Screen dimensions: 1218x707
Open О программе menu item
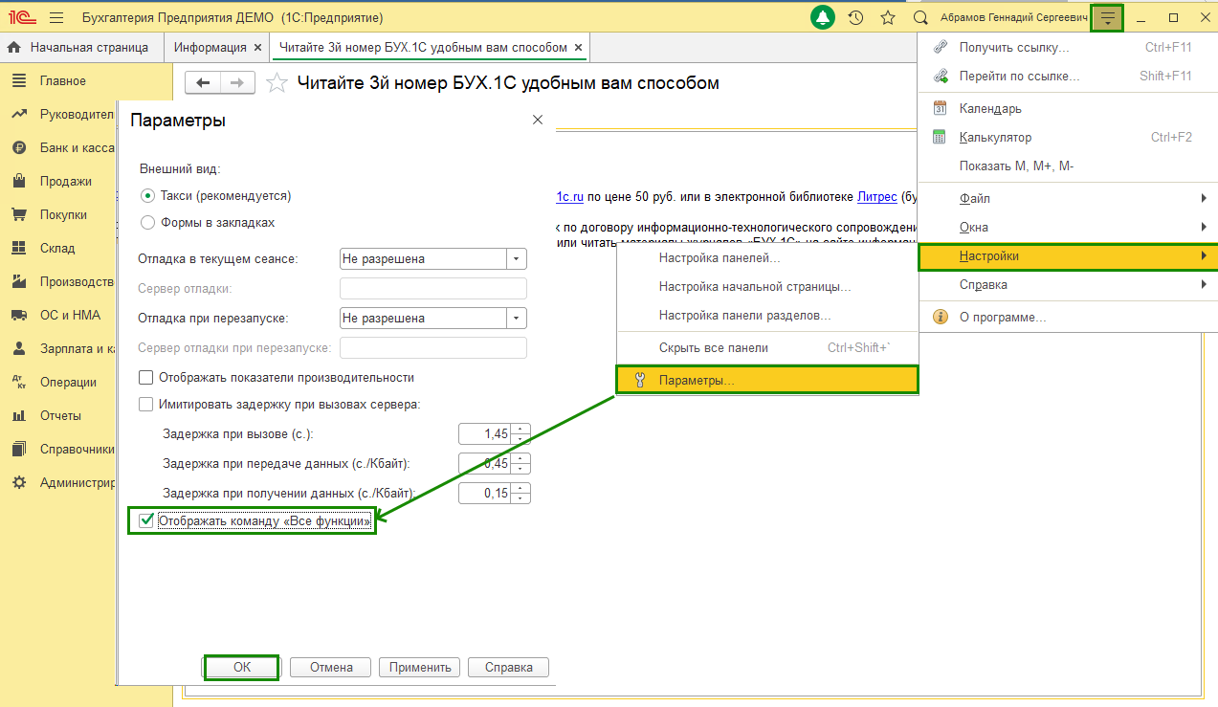tap(1068, 317)
